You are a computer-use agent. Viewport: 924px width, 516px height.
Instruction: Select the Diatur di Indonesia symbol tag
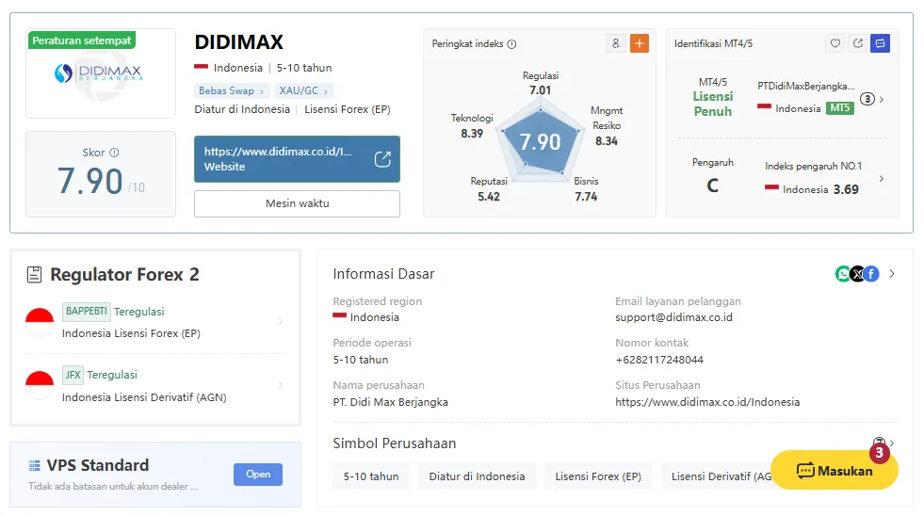[x=477, y=476]
